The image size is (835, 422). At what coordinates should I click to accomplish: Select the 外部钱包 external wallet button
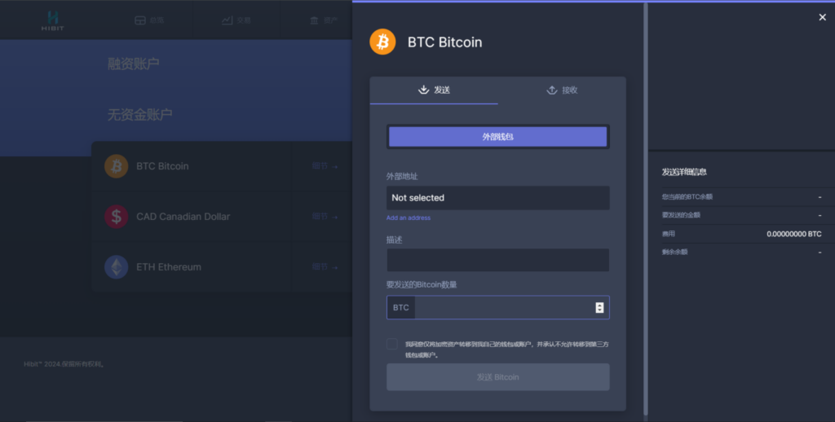tap(498, 137)
